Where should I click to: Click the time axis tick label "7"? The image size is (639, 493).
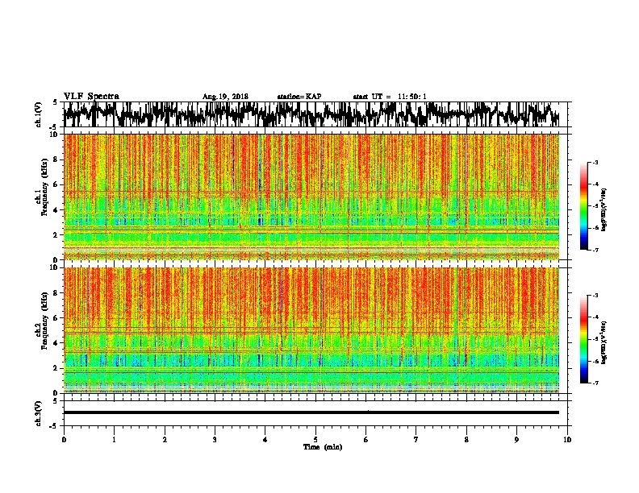click(x=416, y=440)
